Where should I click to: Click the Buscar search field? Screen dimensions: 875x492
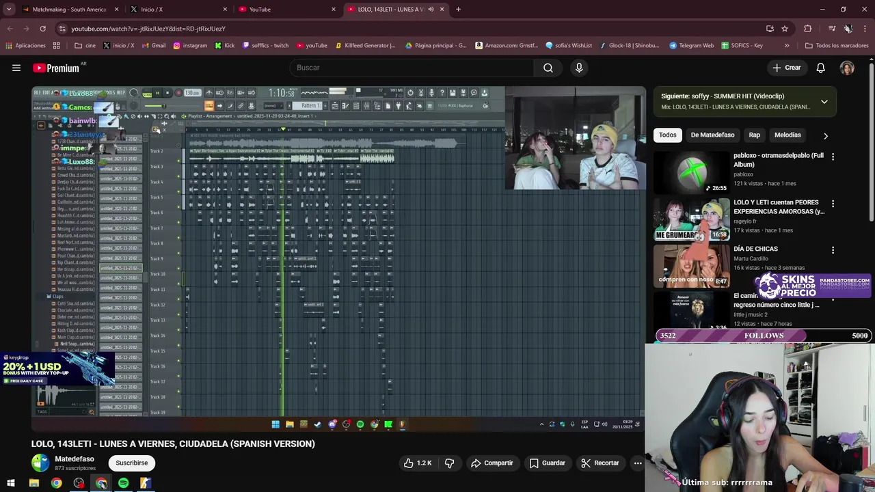[x=412, y=68]
